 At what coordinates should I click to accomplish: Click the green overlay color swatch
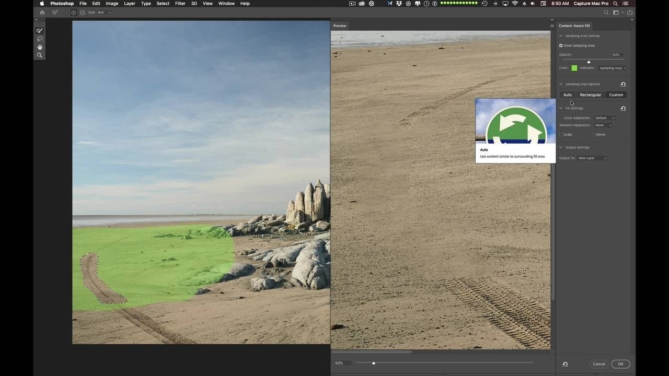pos(574,68)
